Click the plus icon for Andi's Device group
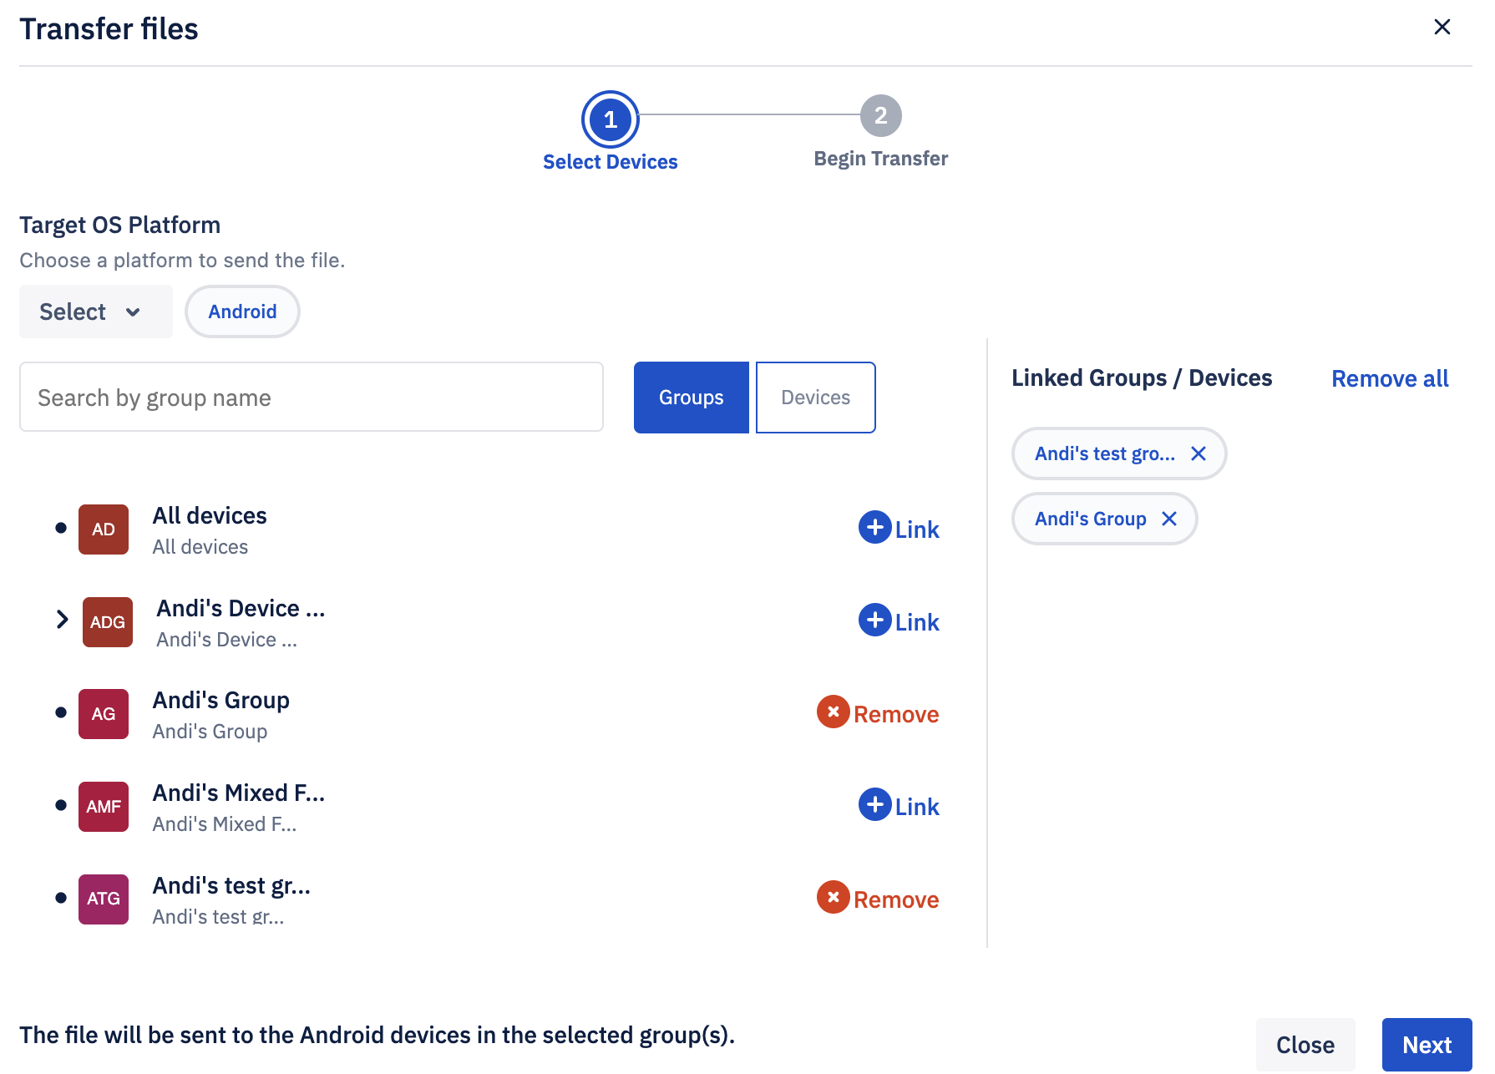This screenshot has width=1495, height=1074. (874, 621)
